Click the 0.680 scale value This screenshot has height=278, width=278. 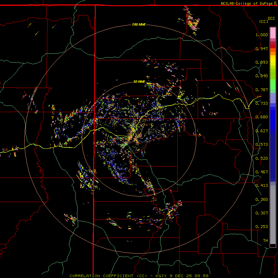click(x=262, y=117)
